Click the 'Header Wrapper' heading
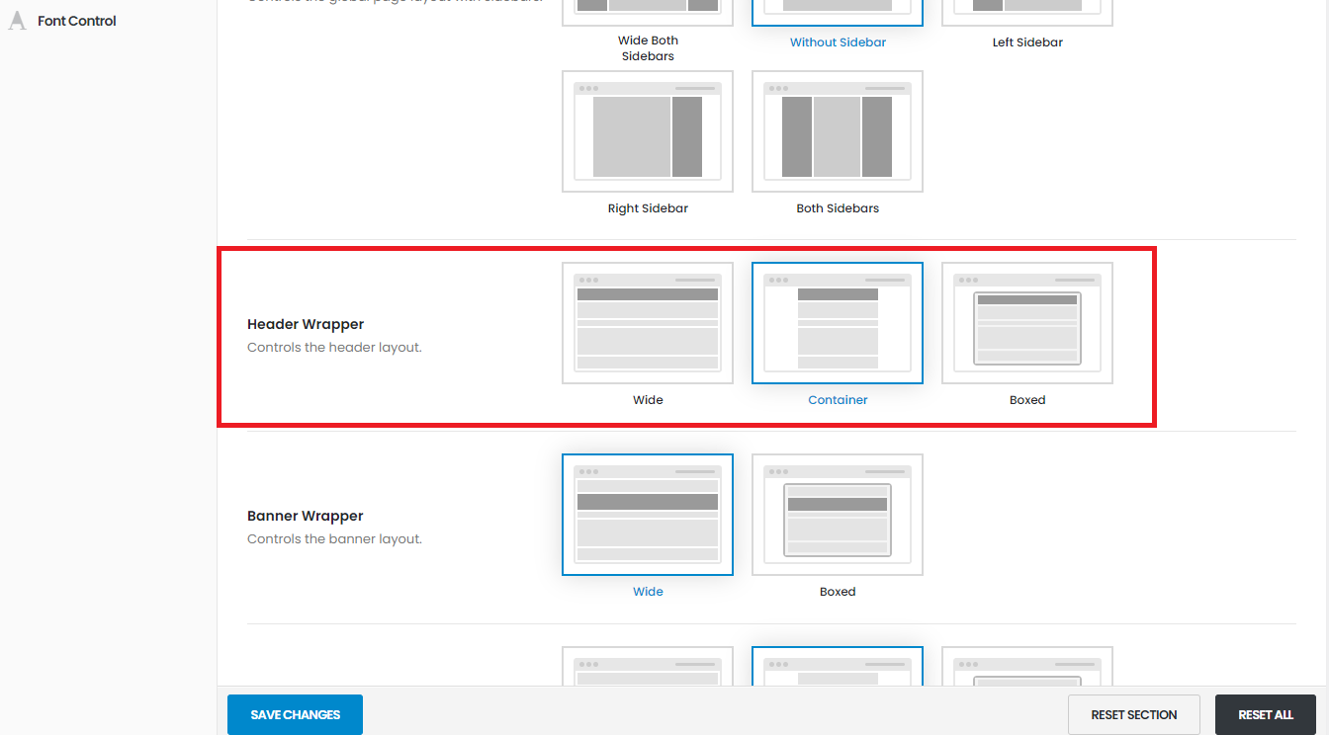 point(306,324)
